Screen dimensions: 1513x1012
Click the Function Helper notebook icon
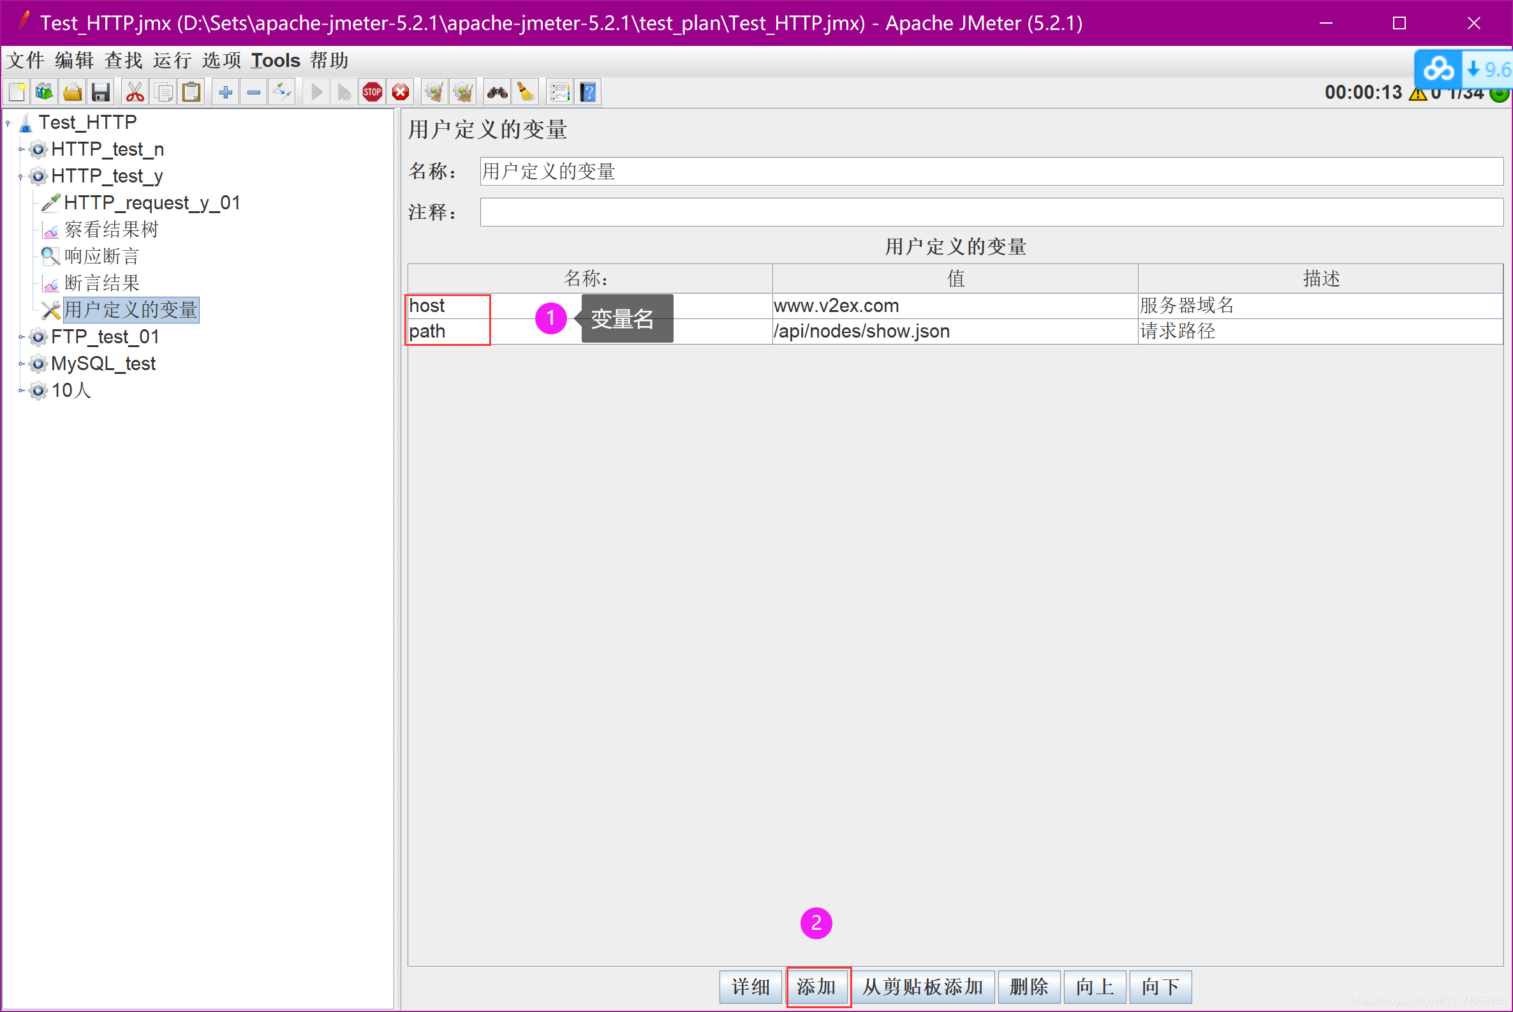point(559,93)
